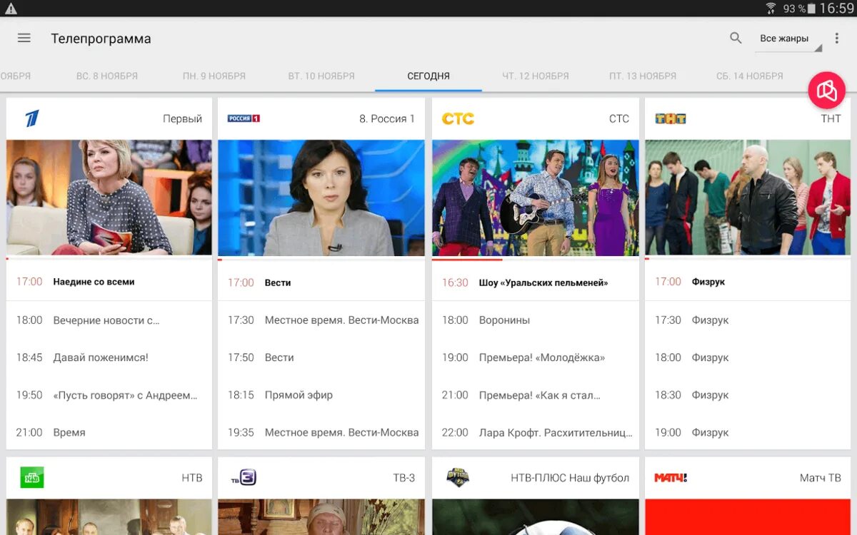Viewport: 857px width, 535px height.
Task: Open the Первый channel thumbnail image
Action: click(x=109, y=198)
